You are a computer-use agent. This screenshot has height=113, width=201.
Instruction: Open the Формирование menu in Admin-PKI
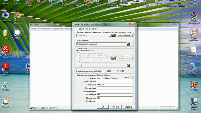(45, 29)
